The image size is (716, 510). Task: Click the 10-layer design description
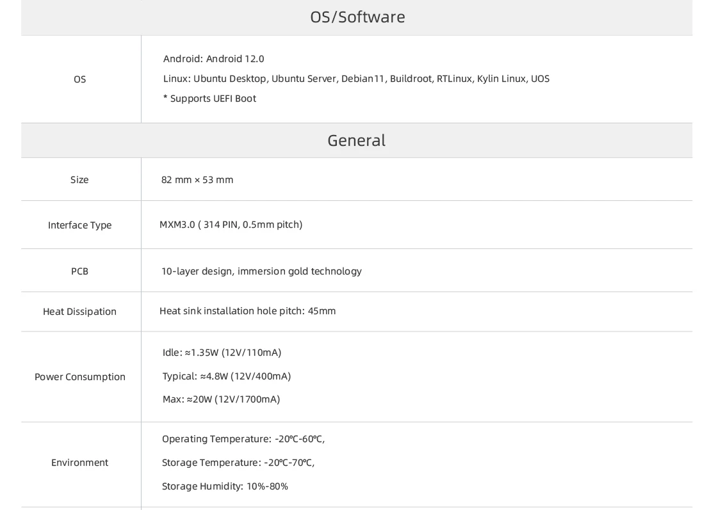(261, 271)
